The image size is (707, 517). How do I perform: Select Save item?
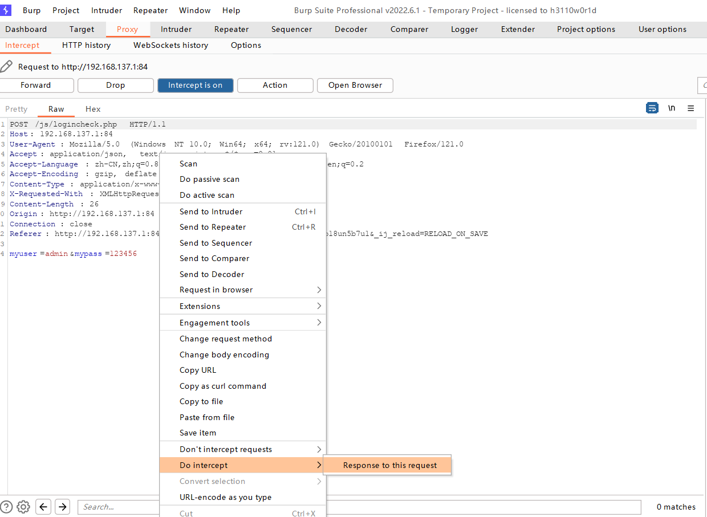tap(243, 433)
